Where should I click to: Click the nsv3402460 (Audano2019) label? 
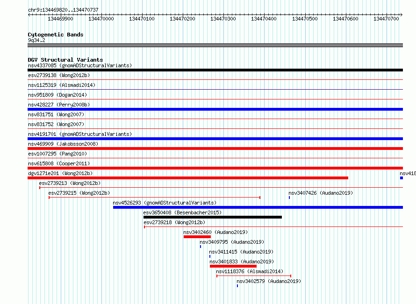(215, 232)
